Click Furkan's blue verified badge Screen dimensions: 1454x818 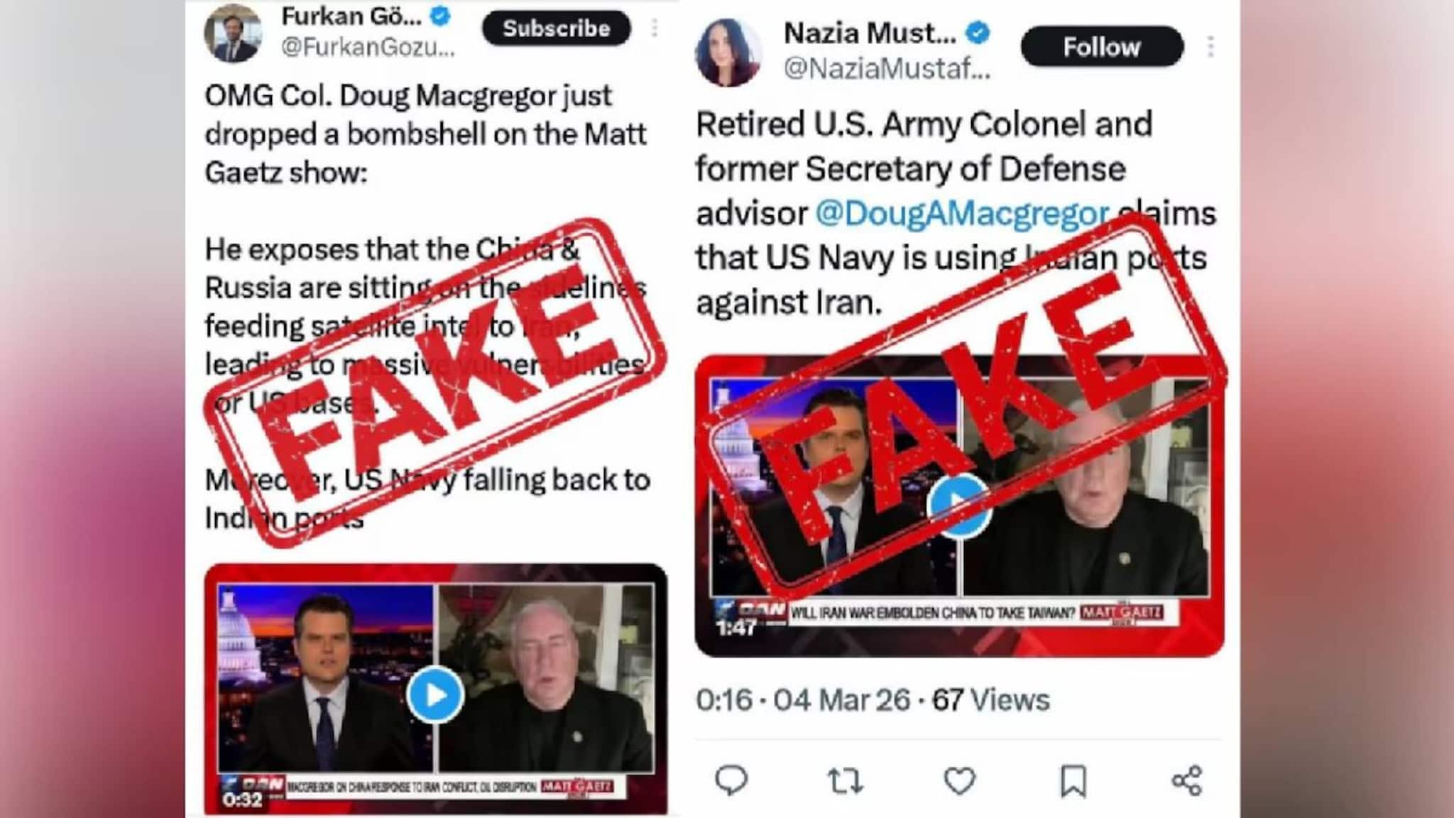coord(441,16)
